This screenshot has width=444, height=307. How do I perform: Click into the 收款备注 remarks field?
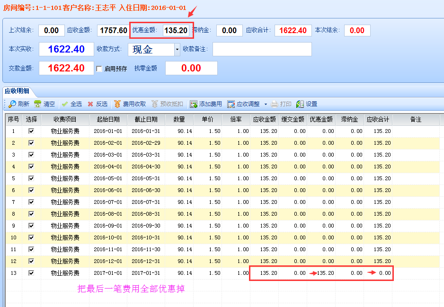(x=262, y=49)
